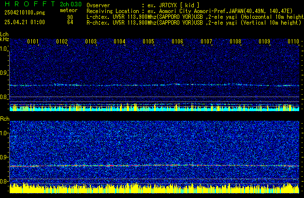Image resolution: width=304 pixels, height=198 pixels.
Task: Click the Rch yellow signal level bar graph
Action: tap(154, 188)
